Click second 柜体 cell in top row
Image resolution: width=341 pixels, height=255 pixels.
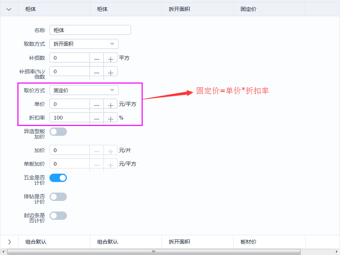(x=126, y=9)
